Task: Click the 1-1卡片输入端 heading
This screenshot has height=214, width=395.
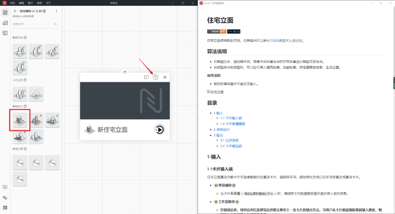Action: [220, 169]
